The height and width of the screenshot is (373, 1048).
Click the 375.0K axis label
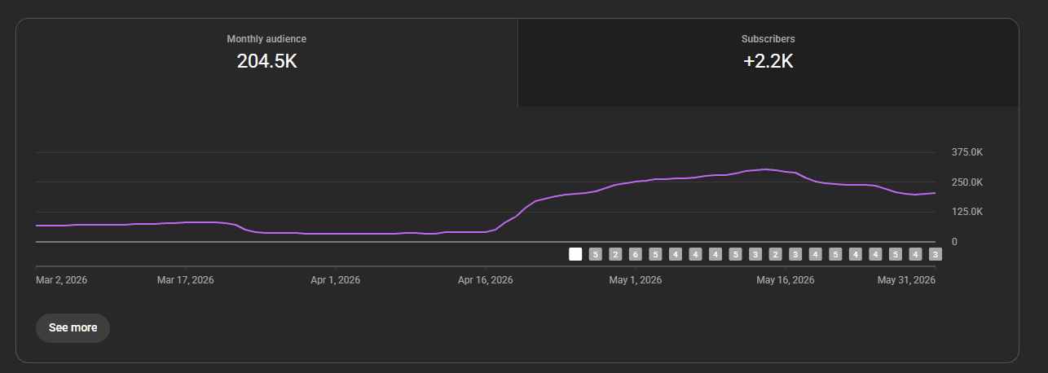[967, 152]
